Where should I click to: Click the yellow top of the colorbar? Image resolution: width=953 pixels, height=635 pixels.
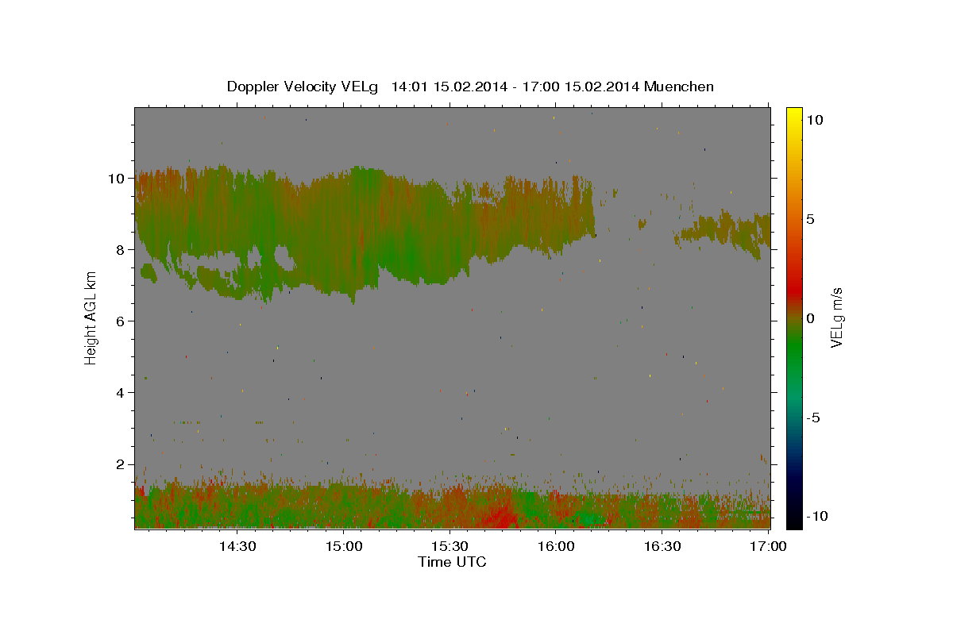794,115
